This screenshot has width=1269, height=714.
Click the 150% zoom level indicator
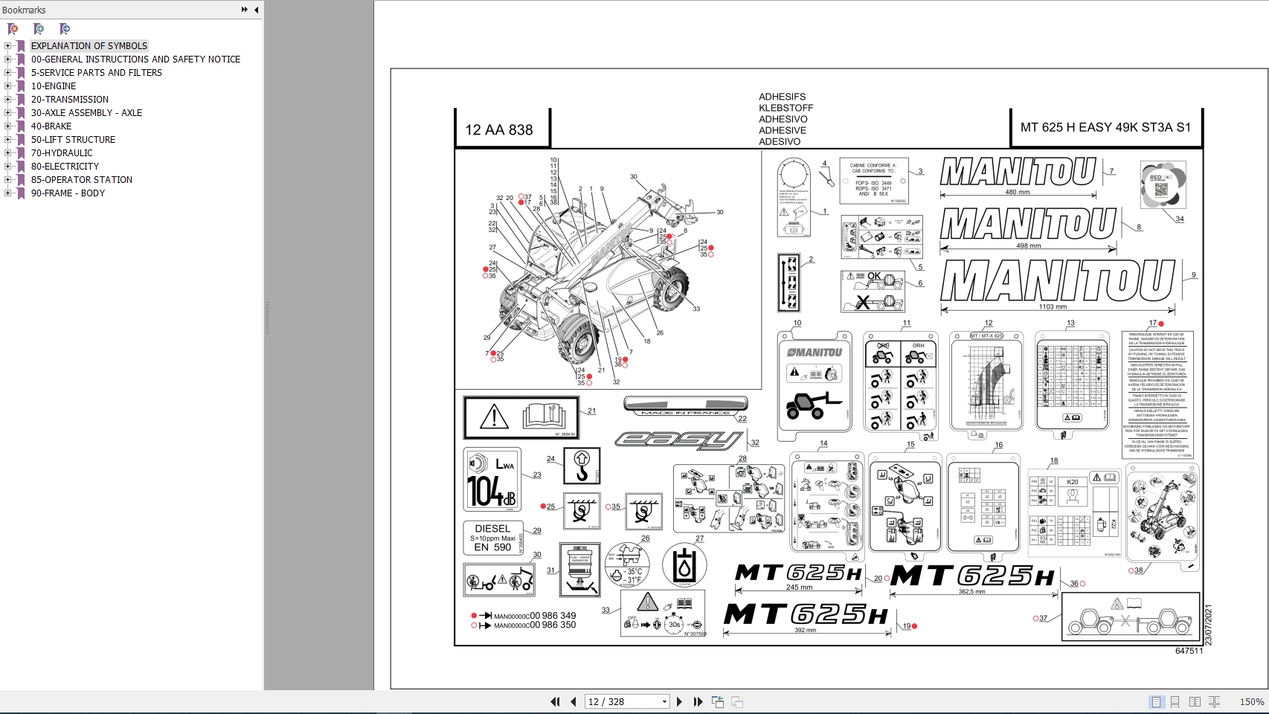click(x=1252, y=701)
